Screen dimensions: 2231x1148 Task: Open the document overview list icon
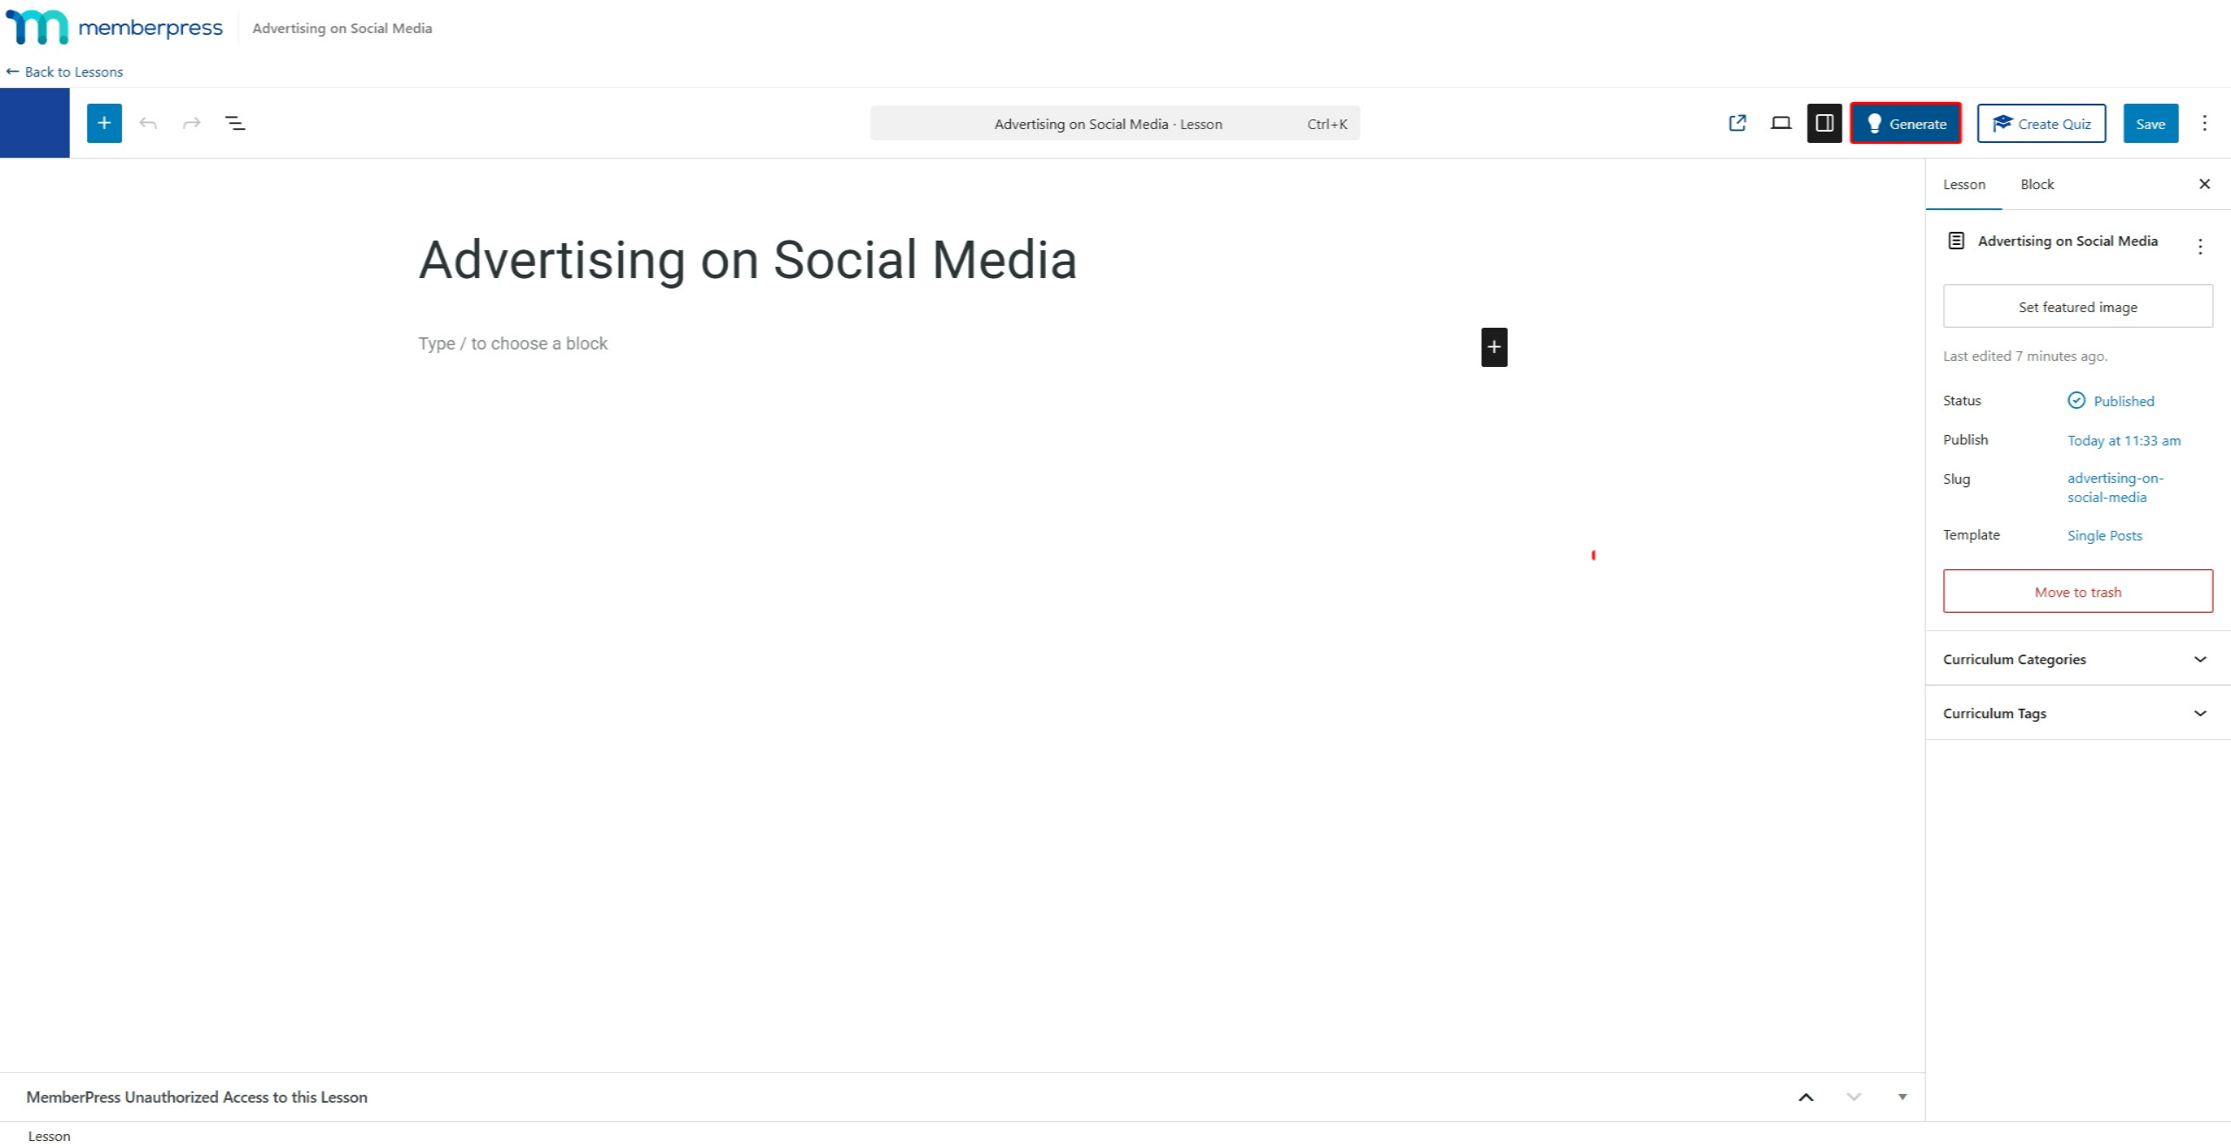point(234,123)
